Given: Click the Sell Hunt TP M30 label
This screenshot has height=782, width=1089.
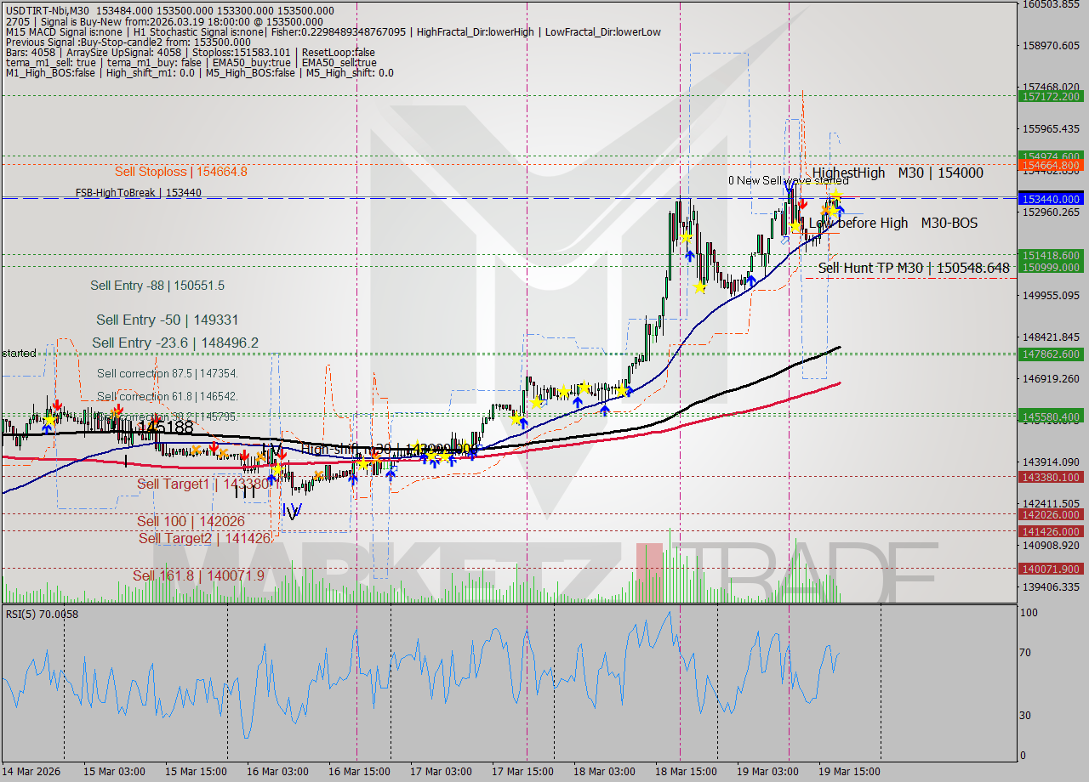Looking at the screenshot, I should (x=915, y=268).
